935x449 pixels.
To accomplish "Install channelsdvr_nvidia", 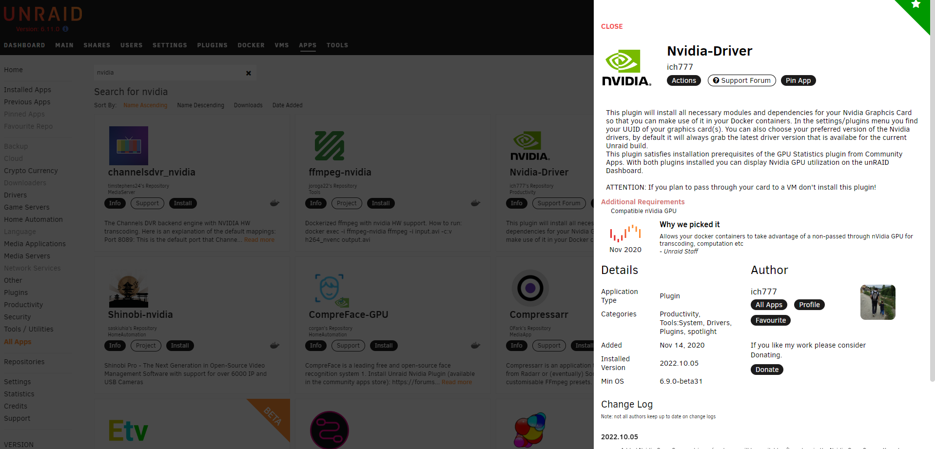I will point(183,203).
